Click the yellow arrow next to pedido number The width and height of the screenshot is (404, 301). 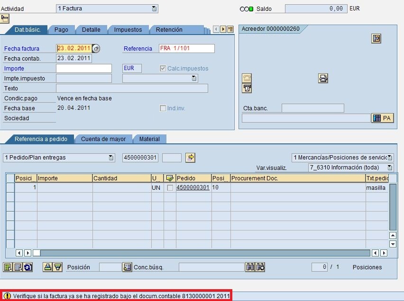point(191,158)
